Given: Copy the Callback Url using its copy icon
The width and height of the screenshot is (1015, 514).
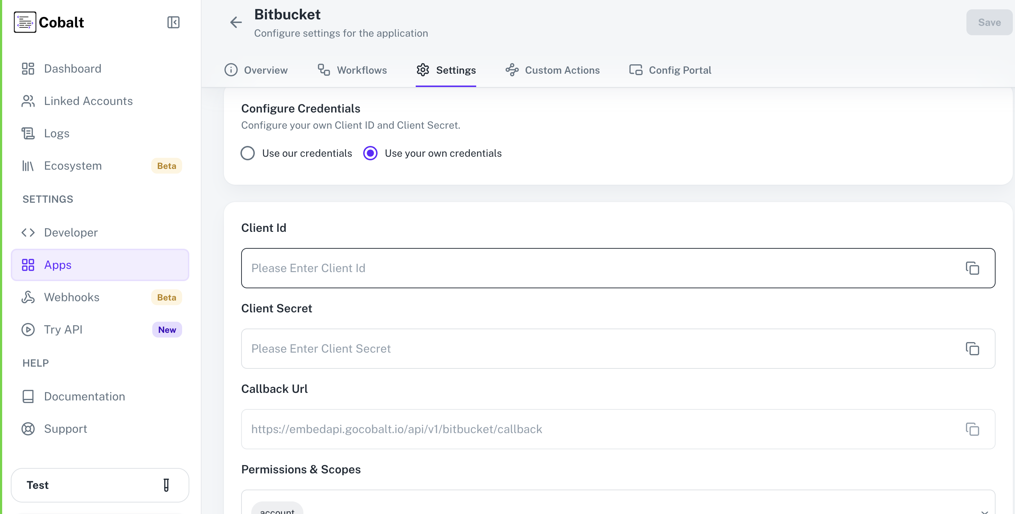Looking at the screenshot, I should (x=973, y=430).
